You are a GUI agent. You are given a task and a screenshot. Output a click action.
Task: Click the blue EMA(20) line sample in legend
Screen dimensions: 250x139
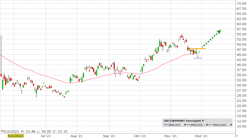[x=166, y=125]
